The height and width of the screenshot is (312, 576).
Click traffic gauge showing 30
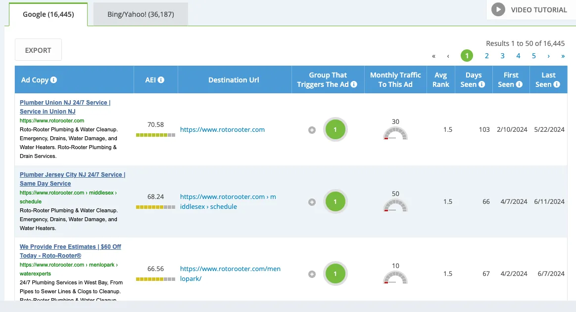click(x=395, y=133)
